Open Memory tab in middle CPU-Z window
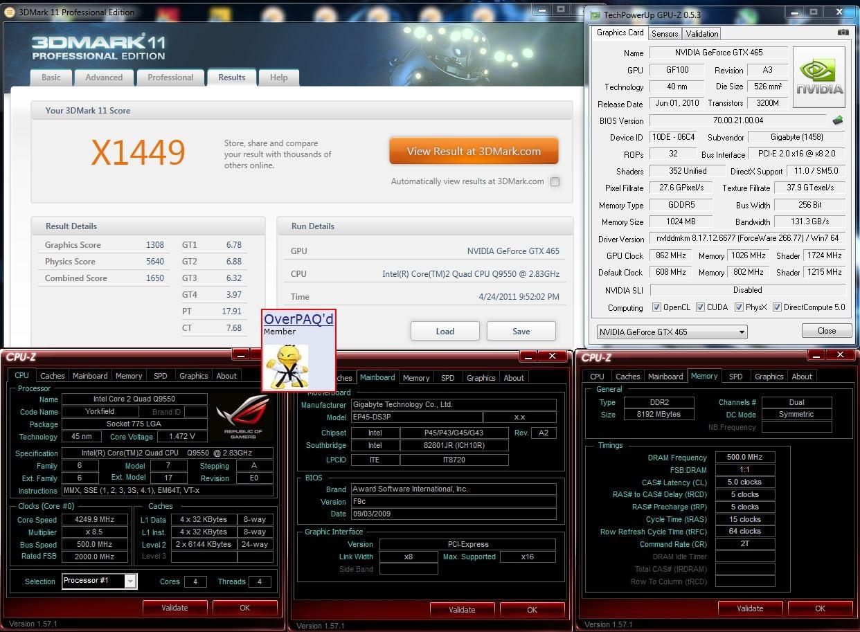The height and width of the screenshot is (632, 860). pyautogui.click(x=416, y=378)
